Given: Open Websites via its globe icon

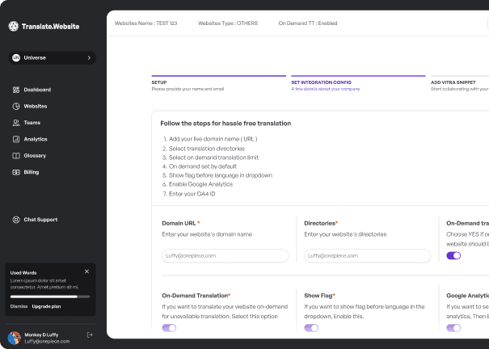Looking at the screenshot, I should point(16,106).
